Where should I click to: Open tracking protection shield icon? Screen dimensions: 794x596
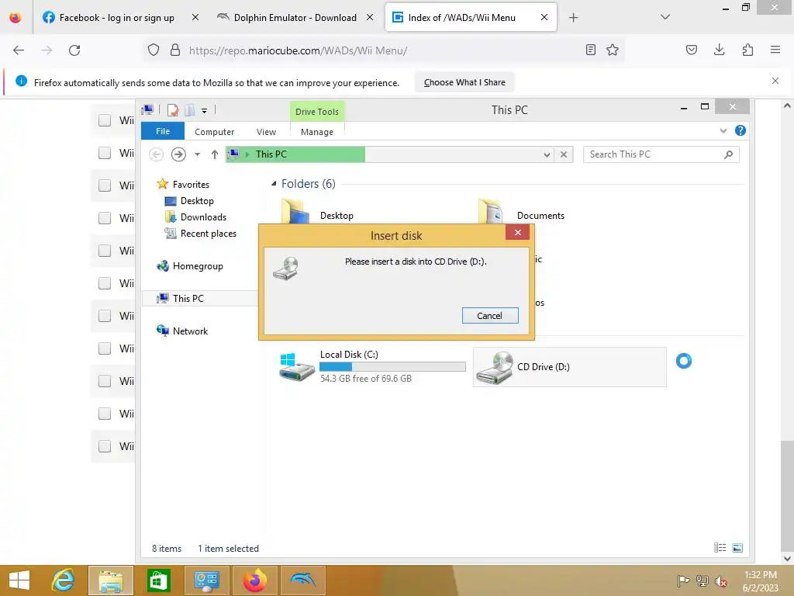click(x=154, y=50)
